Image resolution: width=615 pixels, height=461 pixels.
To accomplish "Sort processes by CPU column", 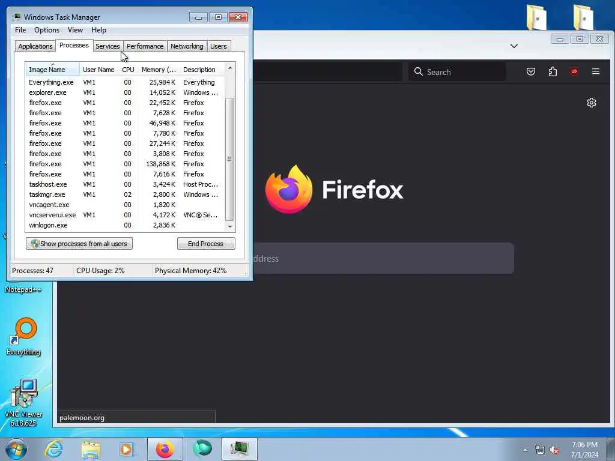I will pos(128,70).
